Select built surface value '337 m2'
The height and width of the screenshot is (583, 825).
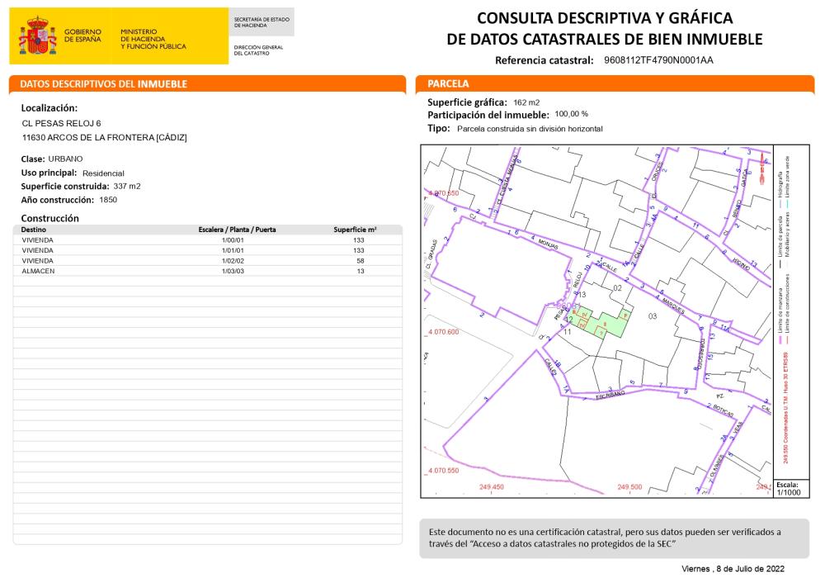tap(127, 186)
